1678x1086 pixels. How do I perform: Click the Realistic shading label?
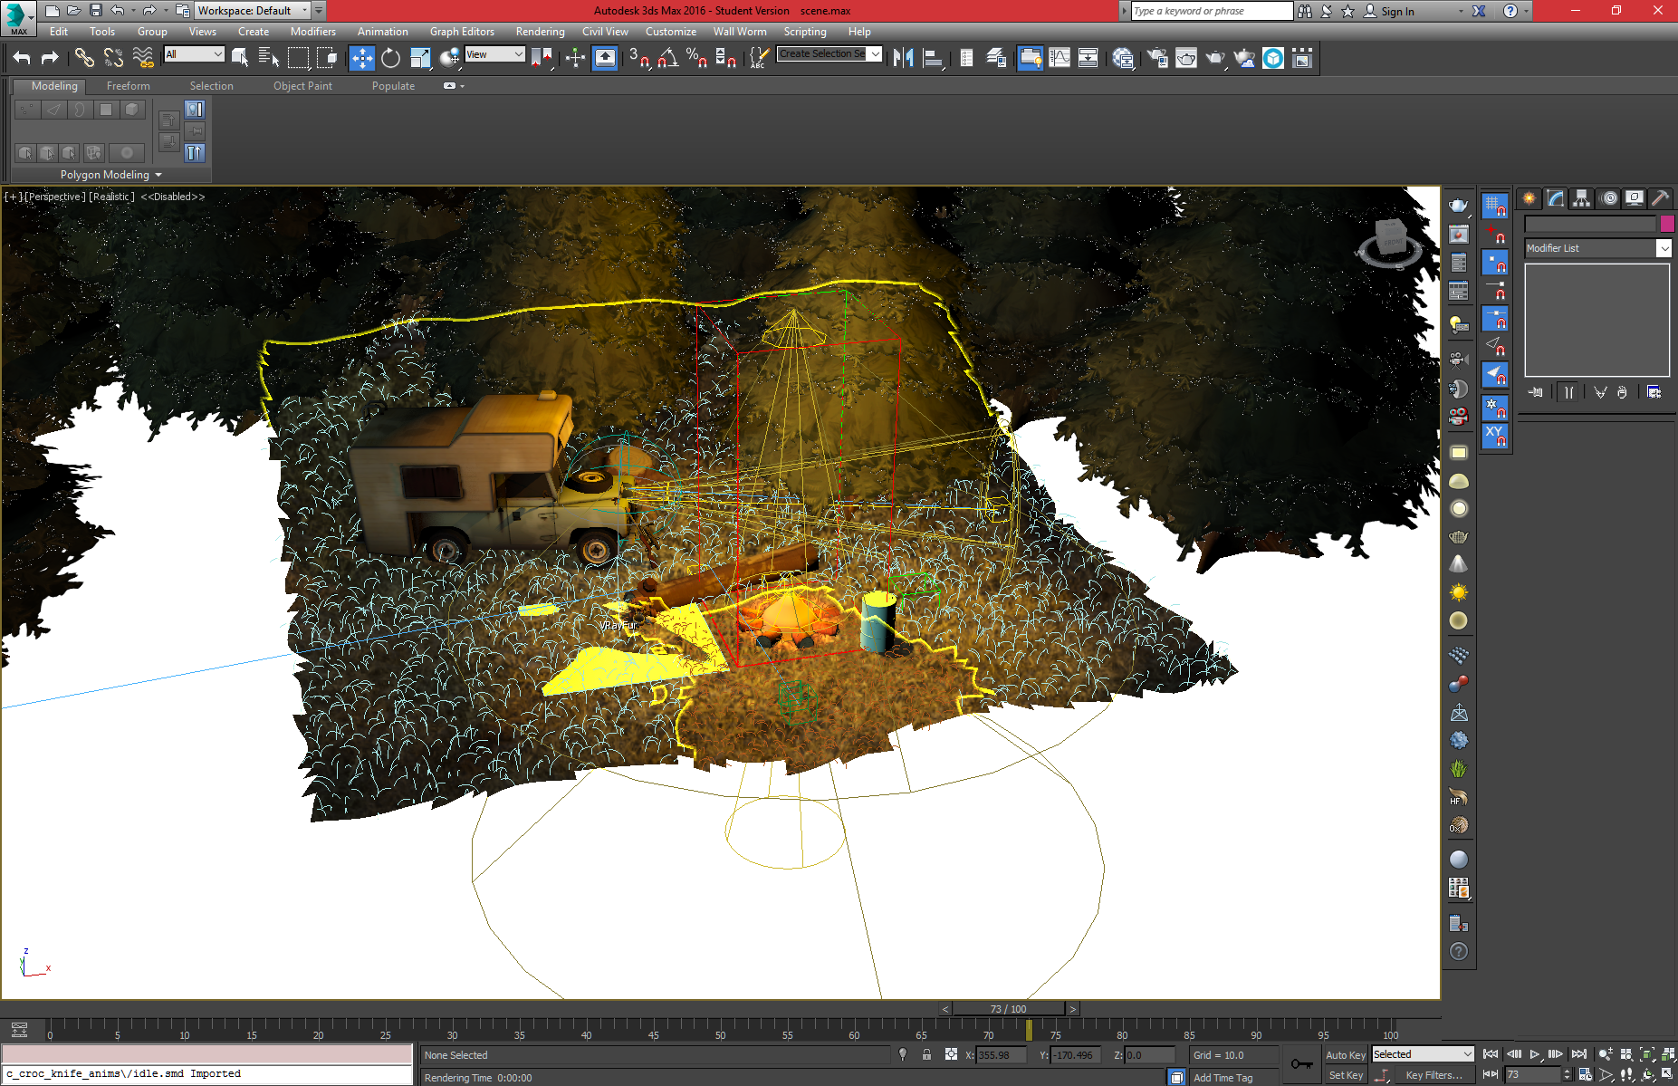click(112, 197)
